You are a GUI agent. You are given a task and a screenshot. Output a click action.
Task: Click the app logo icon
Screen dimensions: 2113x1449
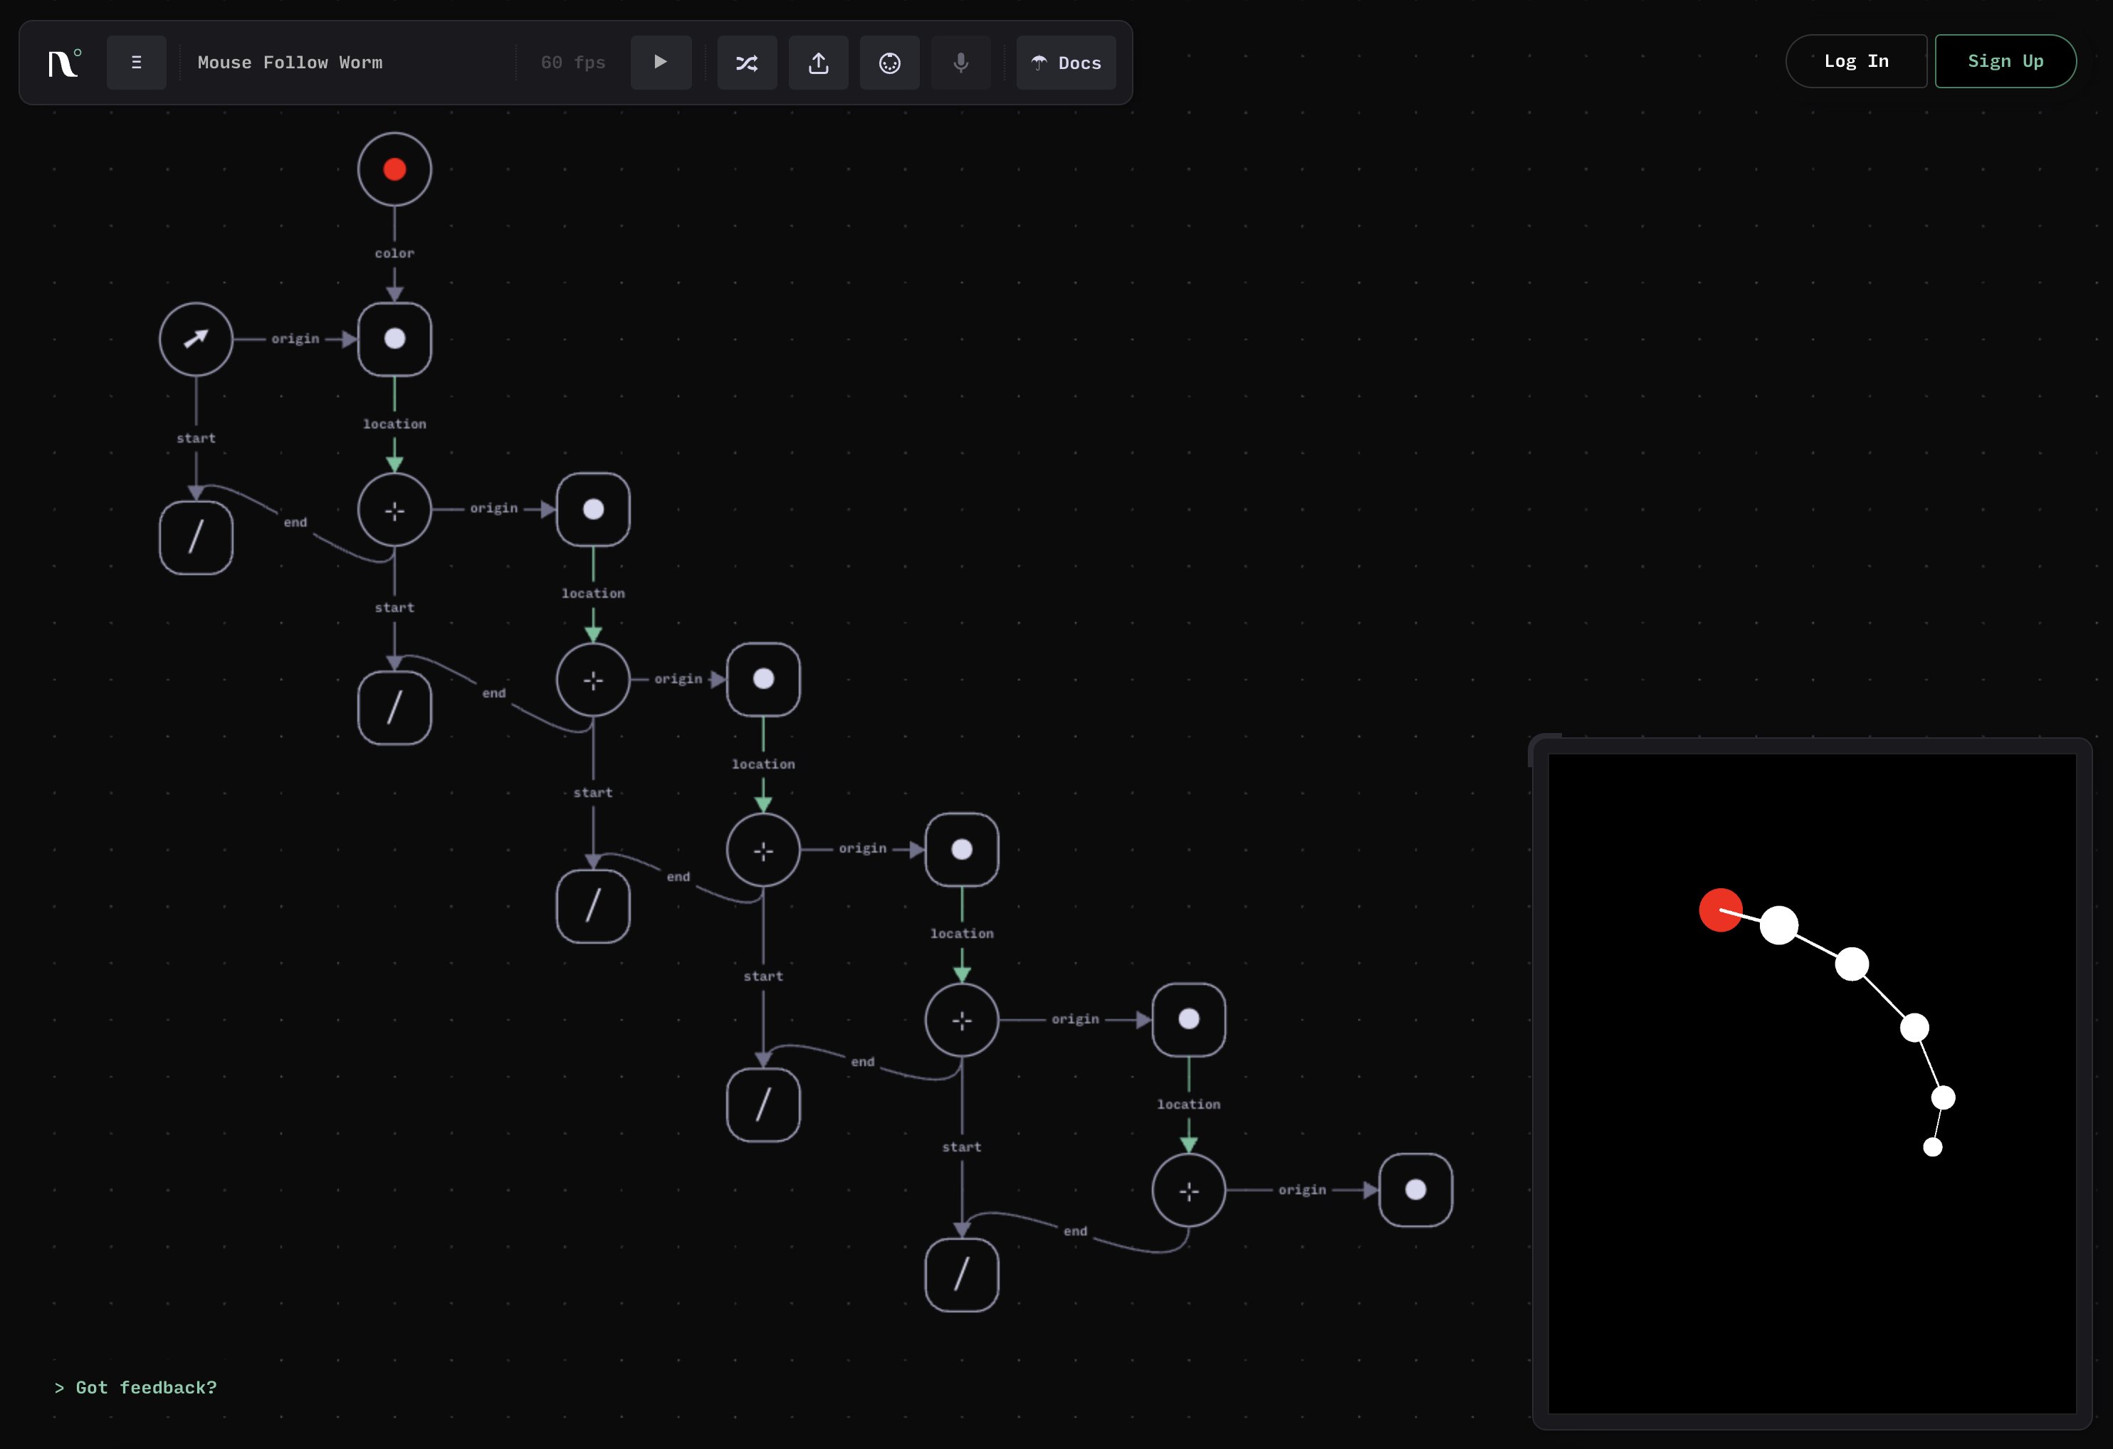point(63,63)
